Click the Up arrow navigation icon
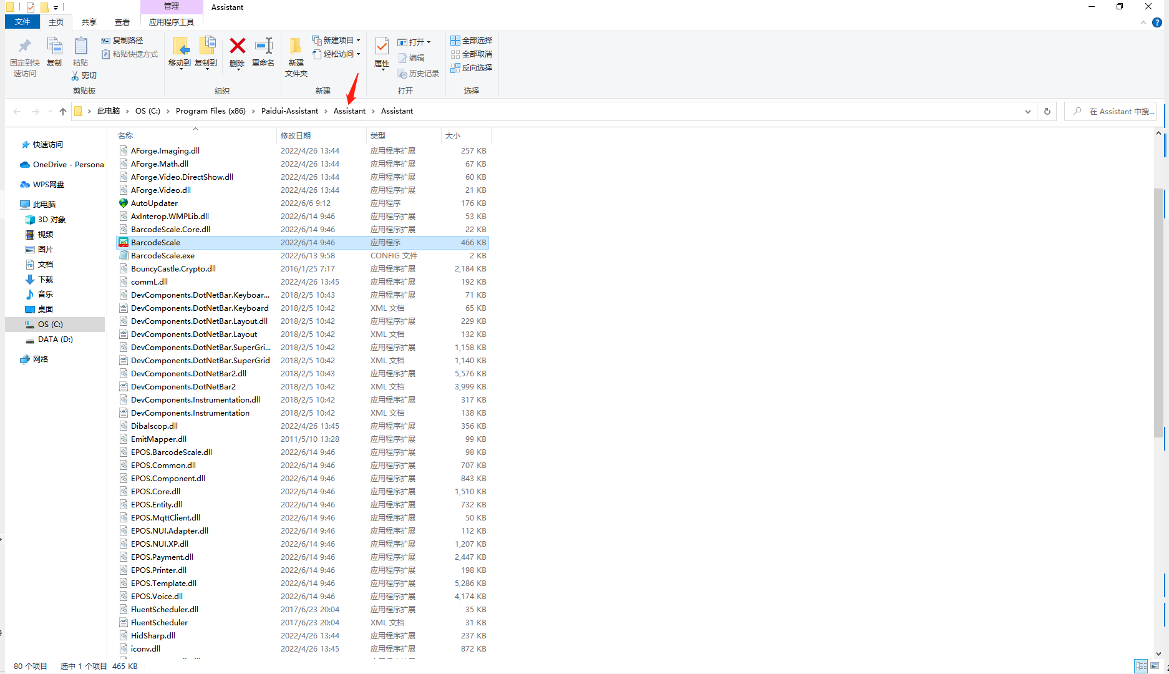 click(x=62, y=112)
